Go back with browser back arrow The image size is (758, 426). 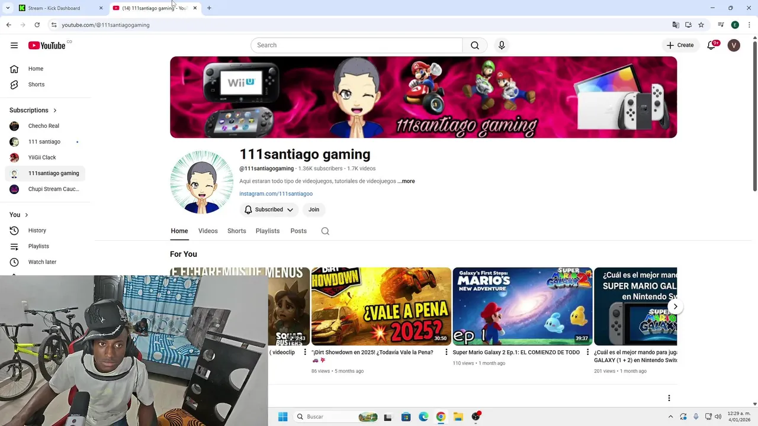pos(8,25)
